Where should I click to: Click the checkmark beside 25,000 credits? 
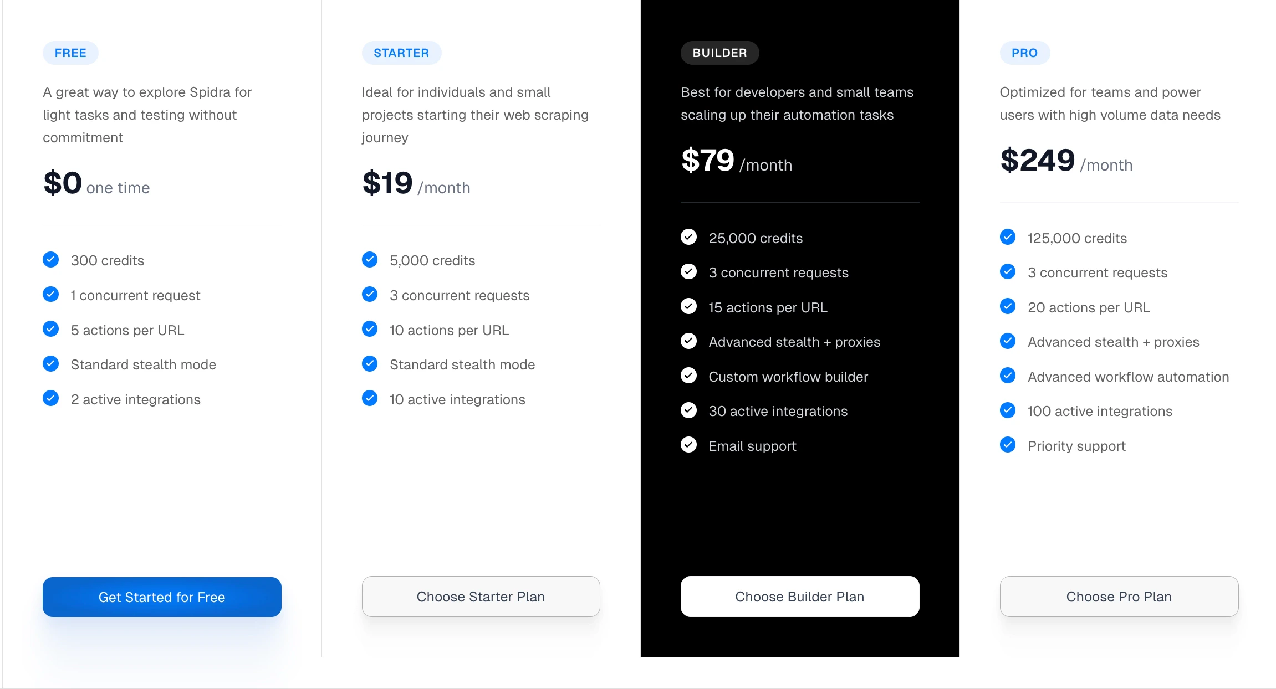[688, 237]
